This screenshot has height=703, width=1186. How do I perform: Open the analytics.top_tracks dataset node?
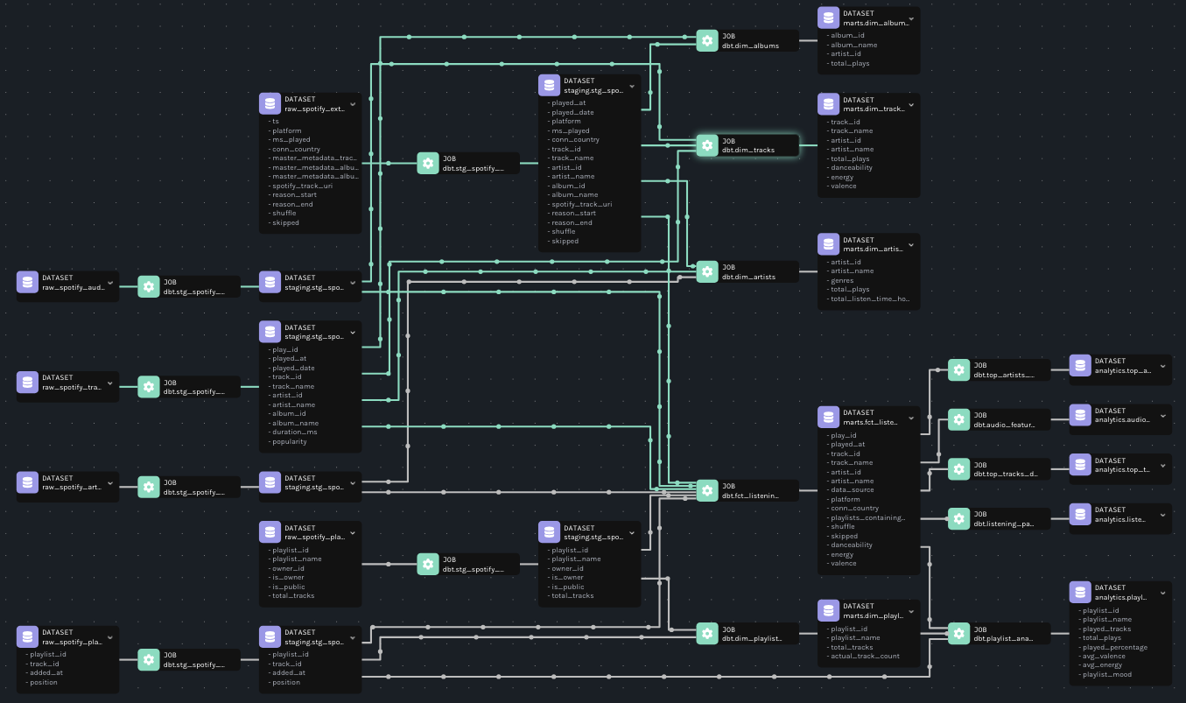coord(1120,465)
